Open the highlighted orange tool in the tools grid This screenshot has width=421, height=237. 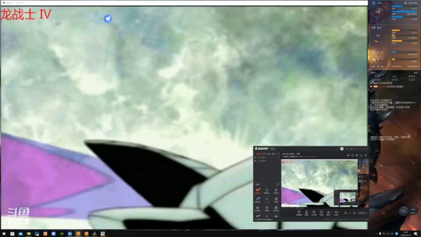click(257, 191)
